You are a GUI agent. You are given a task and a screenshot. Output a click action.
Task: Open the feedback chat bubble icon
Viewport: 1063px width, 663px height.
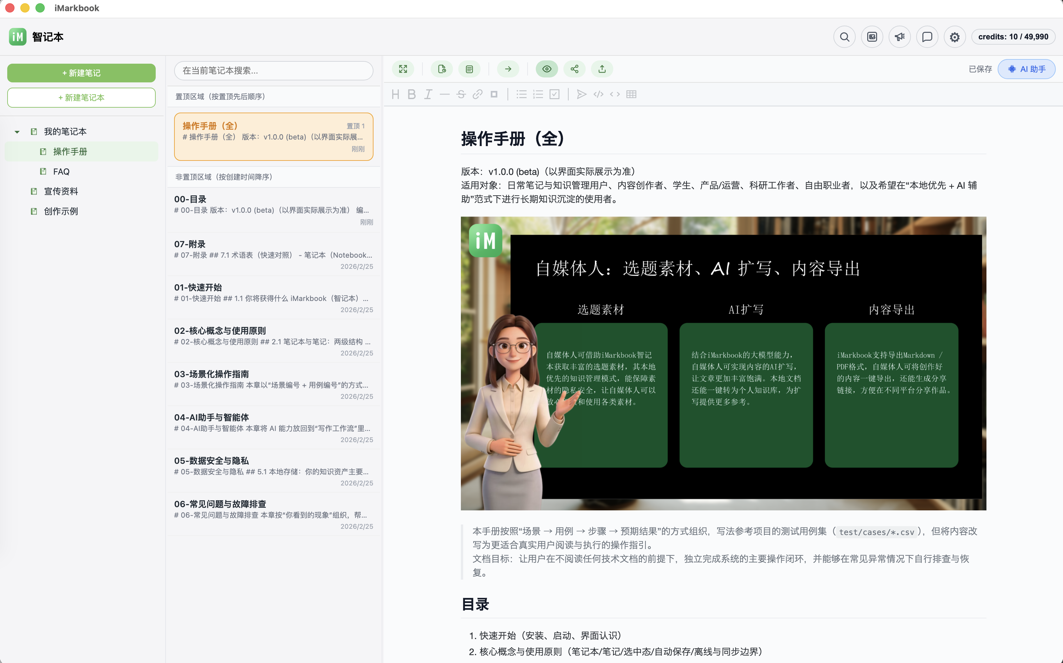click(x=927, y=37)
